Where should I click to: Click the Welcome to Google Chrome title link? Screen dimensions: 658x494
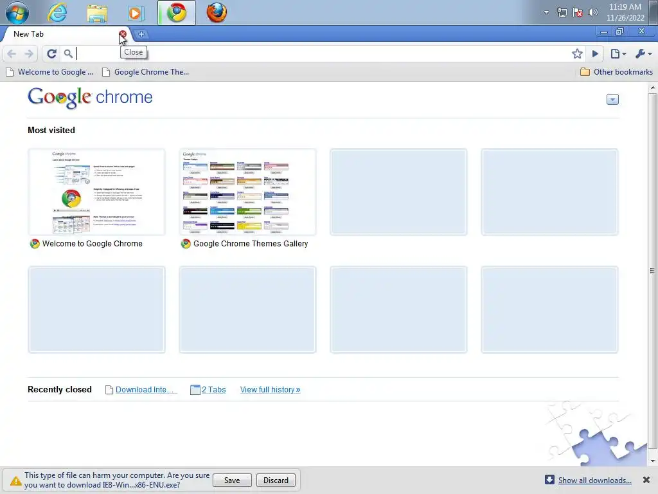tap(93, 244)
